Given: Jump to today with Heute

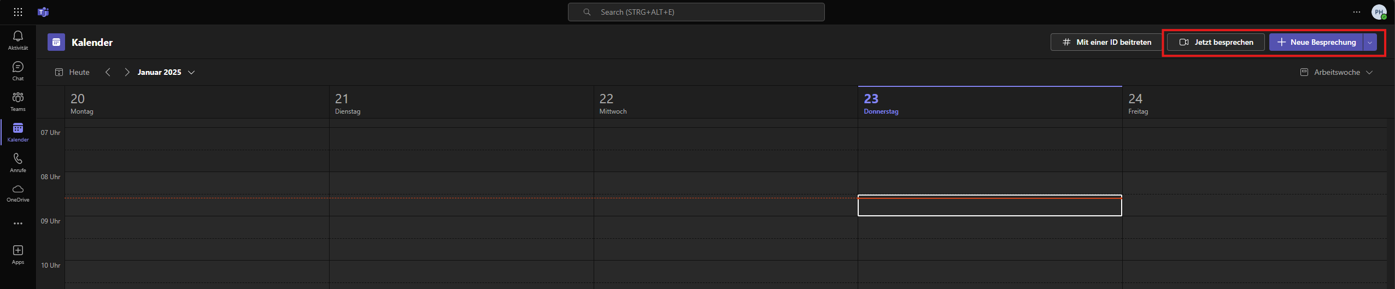Looking at the screenshot, I should pos(72,72).
